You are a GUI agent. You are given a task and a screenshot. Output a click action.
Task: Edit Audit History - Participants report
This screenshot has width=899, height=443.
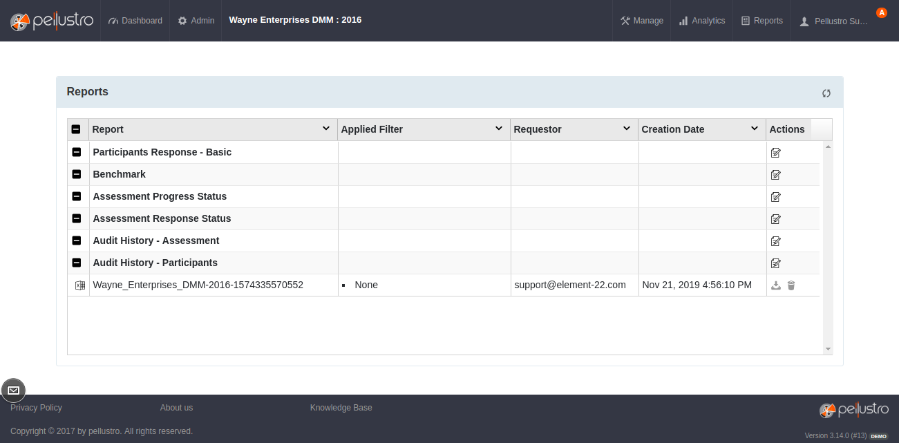[x=776, y=263]
